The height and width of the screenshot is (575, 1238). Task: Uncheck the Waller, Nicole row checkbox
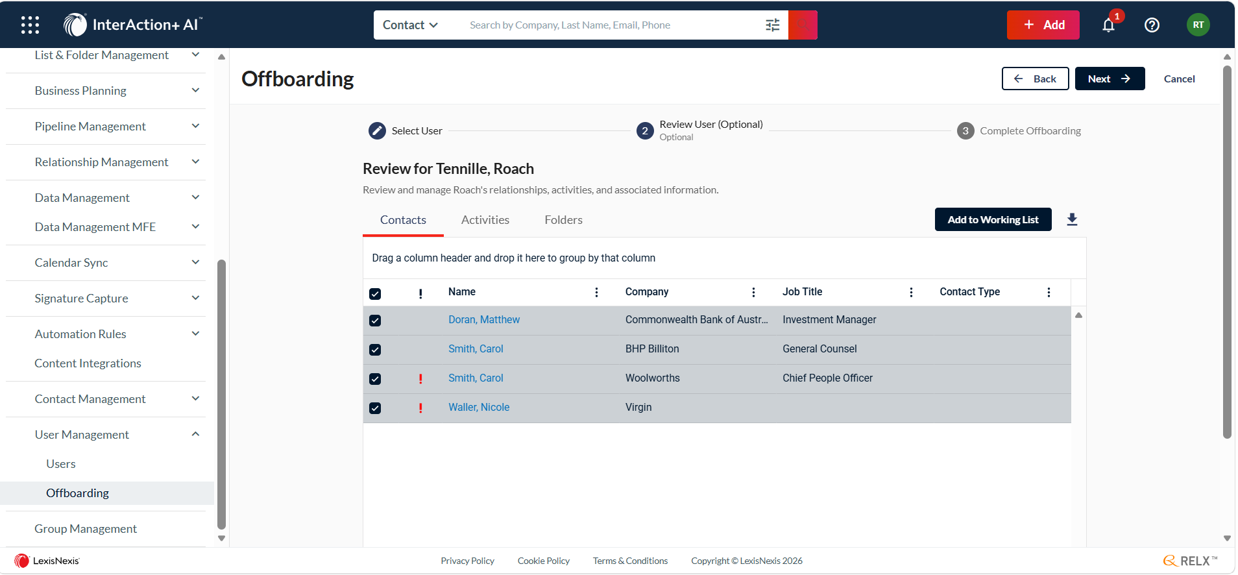[375, 408]
